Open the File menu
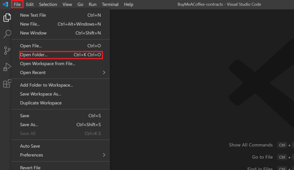 tap(17, 4)
